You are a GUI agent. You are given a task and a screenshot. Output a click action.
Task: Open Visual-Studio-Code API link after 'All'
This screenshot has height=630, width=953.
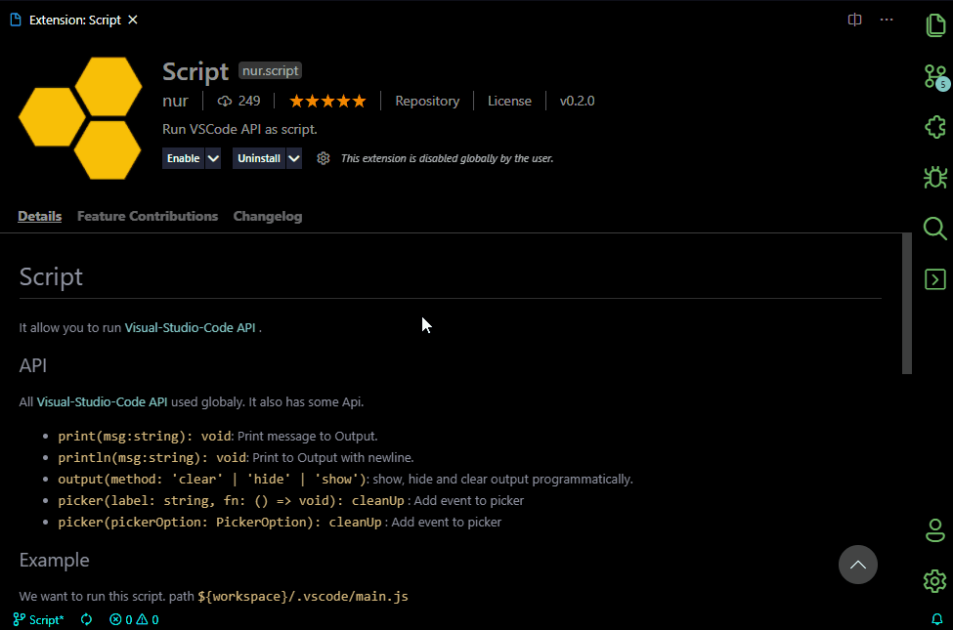(102, 401)
